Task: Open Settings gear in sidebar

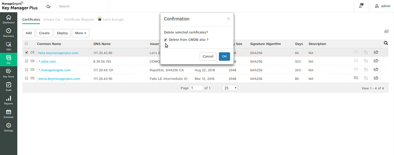Action: [8, 127]
